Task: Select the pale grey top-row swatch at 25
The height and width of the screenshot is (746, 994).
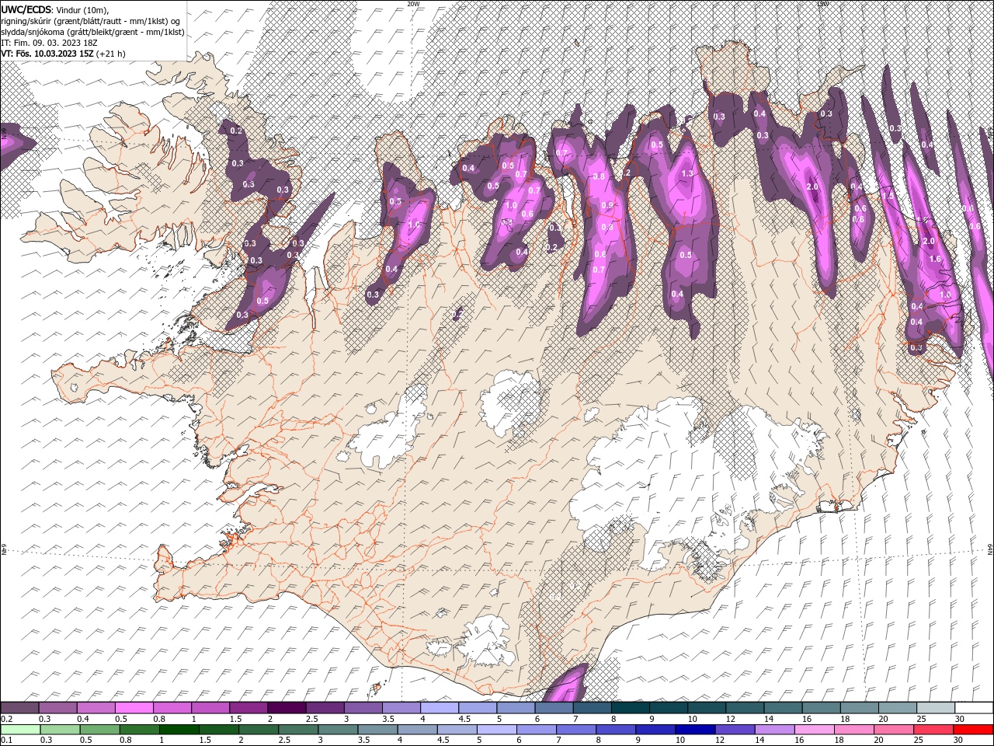Action: tap(936, 708)
